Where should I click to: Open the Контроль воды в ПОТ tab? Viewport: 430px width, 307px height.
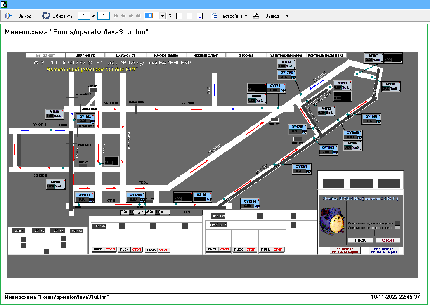pos(326,55)
